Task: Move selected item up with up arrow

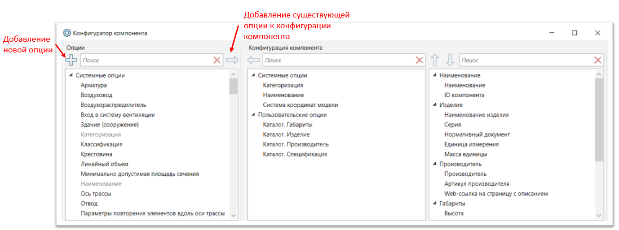Action: (435, 60)
